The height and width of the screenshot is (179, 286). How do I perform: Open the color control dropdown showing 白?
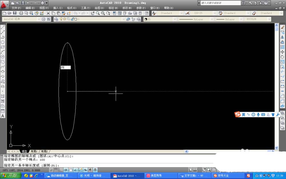175,19
